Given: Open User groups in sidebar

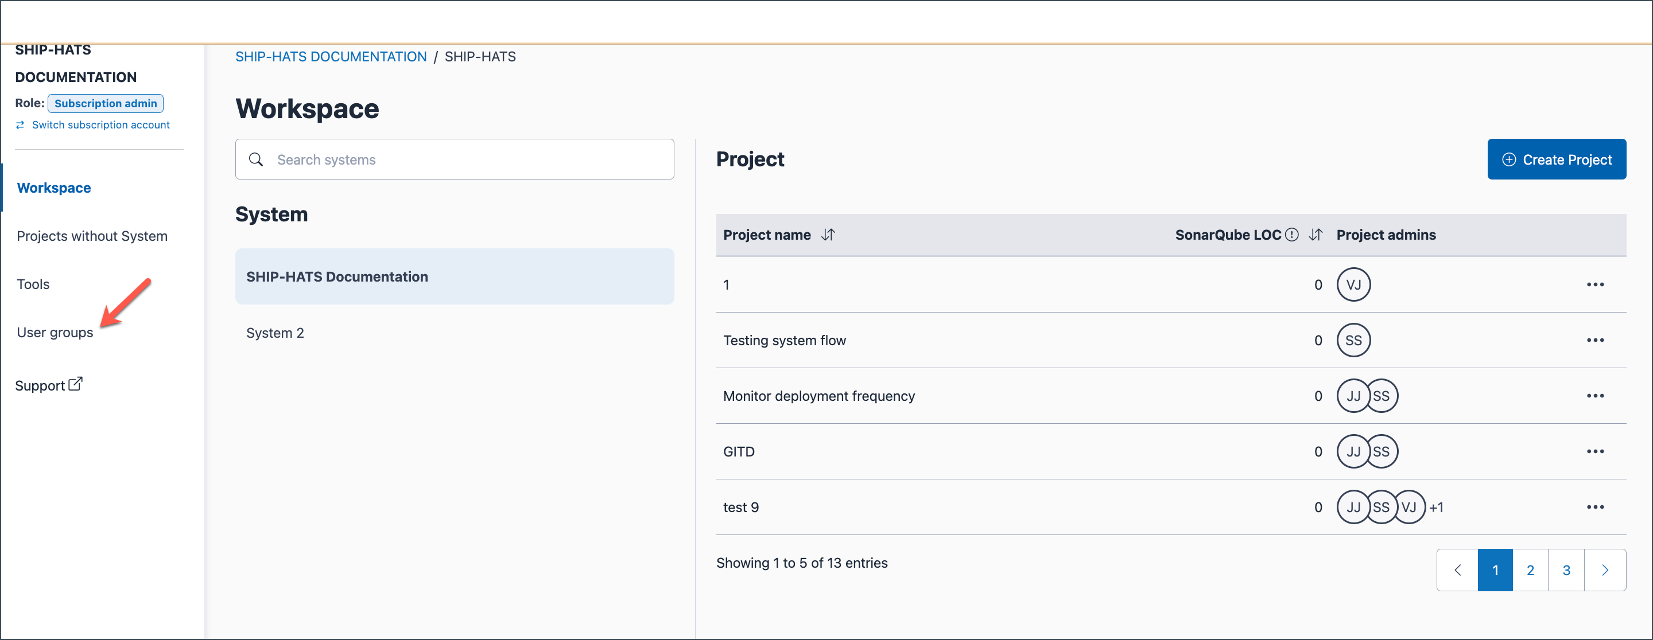Looking at the screenshot, I should (x=55, y=332).
